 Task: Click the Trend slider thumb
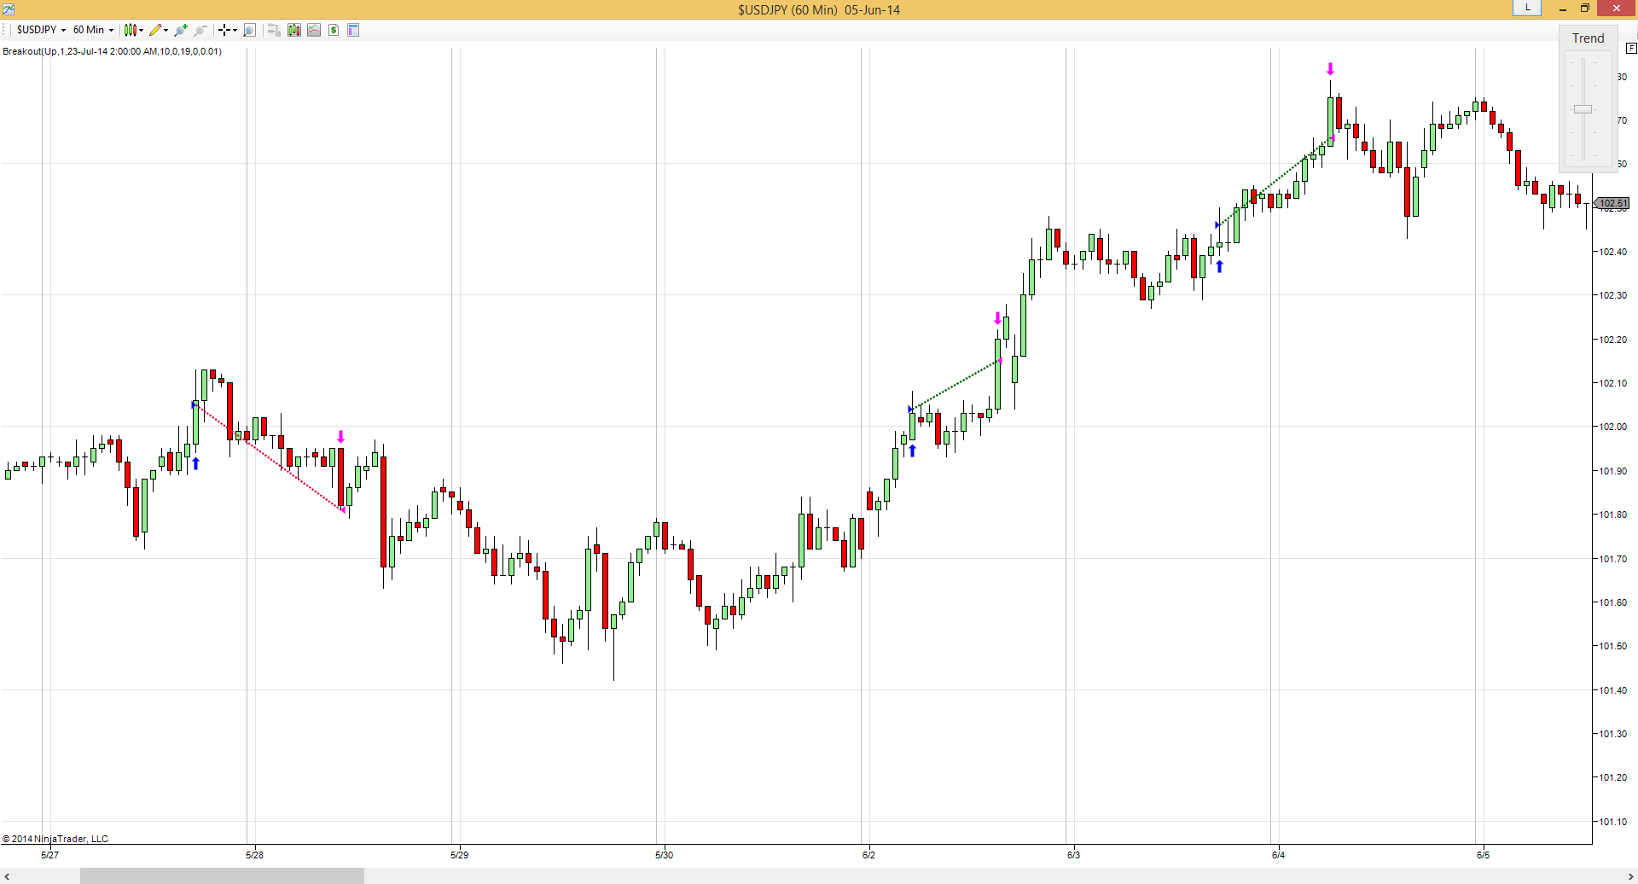pyautogui.click(x=1583, y=109)
